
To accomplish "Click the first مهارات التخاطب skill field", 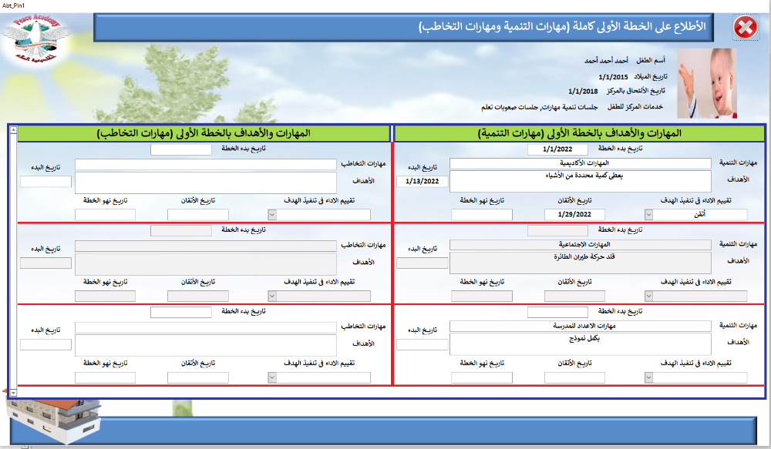I will click(x=206, y=164).
